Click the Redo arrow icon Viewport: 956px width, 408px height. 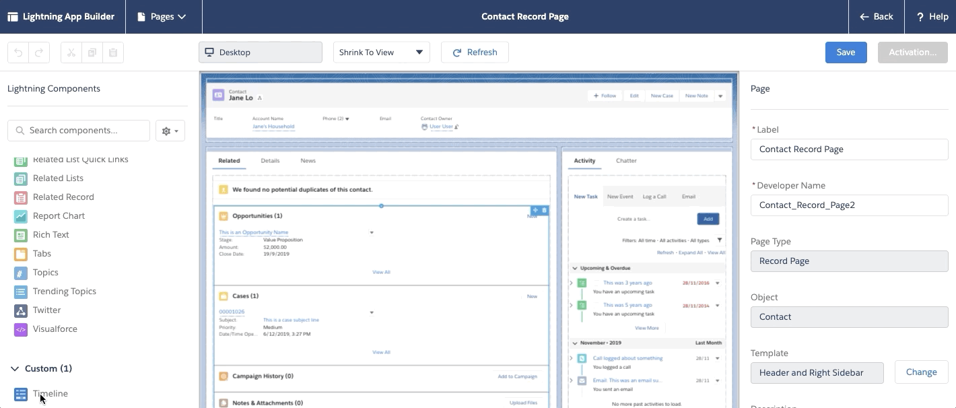point(38,53)
